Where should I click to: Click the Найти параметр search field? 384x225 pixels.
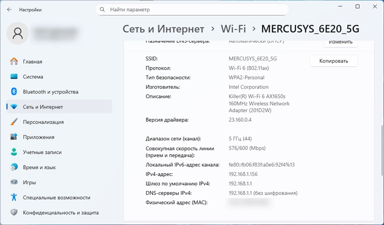click(192, 10)
